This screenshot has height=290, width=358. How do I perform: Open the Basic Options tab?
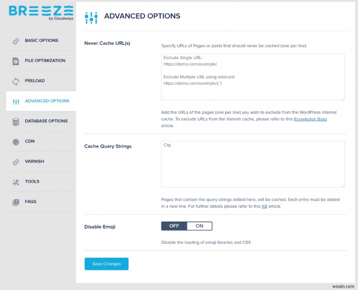point(42,41)
